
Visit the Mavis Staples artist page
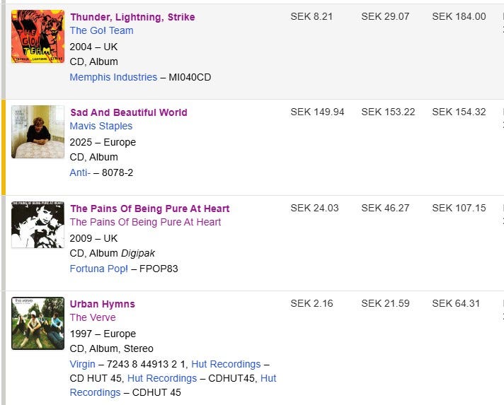[101, 126]
